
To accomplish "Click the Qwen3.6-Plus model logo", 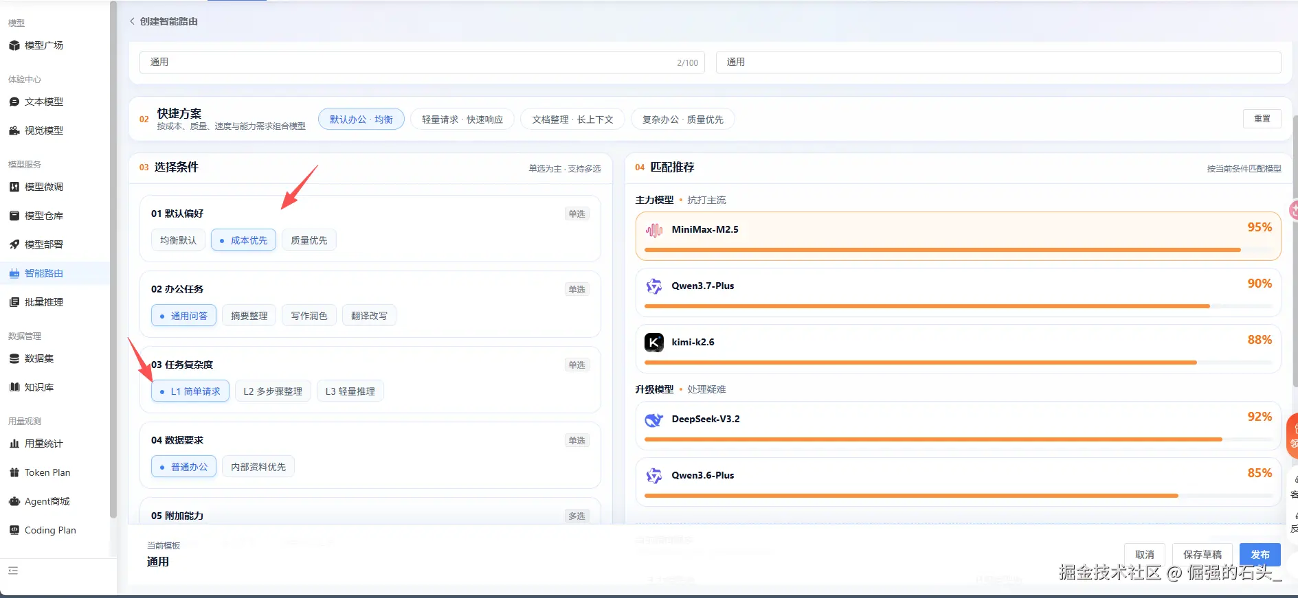I will (x=654, y=476).
